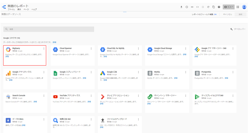Expand three-dot menu on PostgreSQL card

click(233, 72)
